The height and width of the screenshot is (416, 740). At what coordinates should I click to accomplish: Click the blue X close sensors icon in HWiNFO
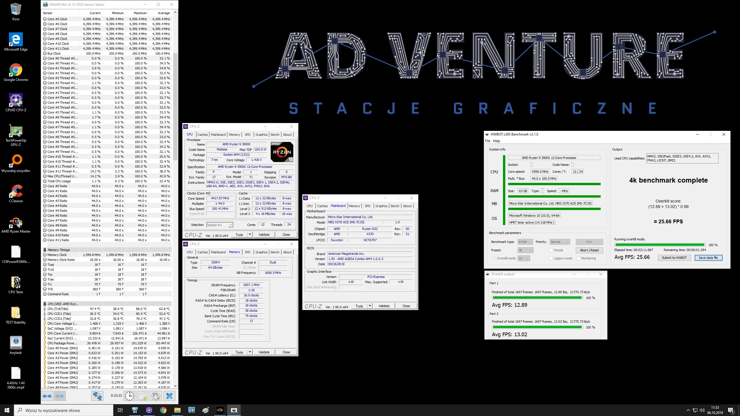pos(169,396)
